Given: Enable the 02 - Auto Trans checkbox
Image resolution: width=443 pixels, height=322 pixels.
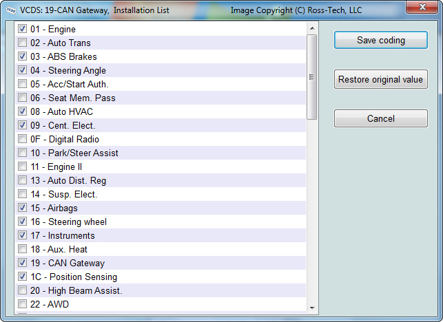Looking at the screenshot, I should click(22, 43).
